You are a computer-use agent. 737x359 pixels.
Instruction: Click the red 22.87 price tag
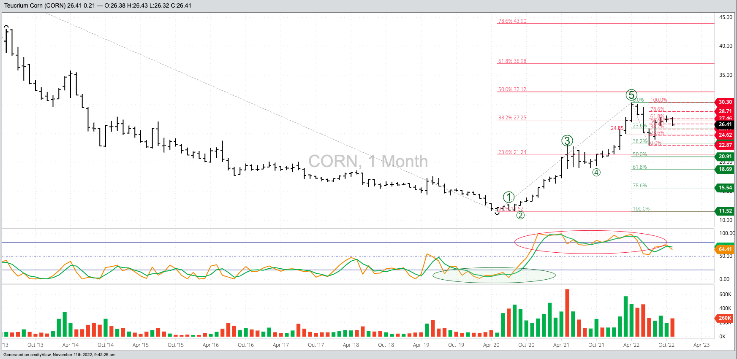tap(725, 145)
